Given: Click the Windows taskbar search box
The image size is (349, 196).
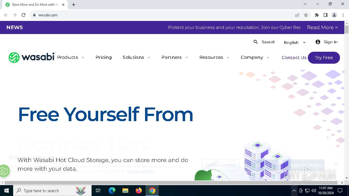Looking at the screenshot, I should pos(52,191).
